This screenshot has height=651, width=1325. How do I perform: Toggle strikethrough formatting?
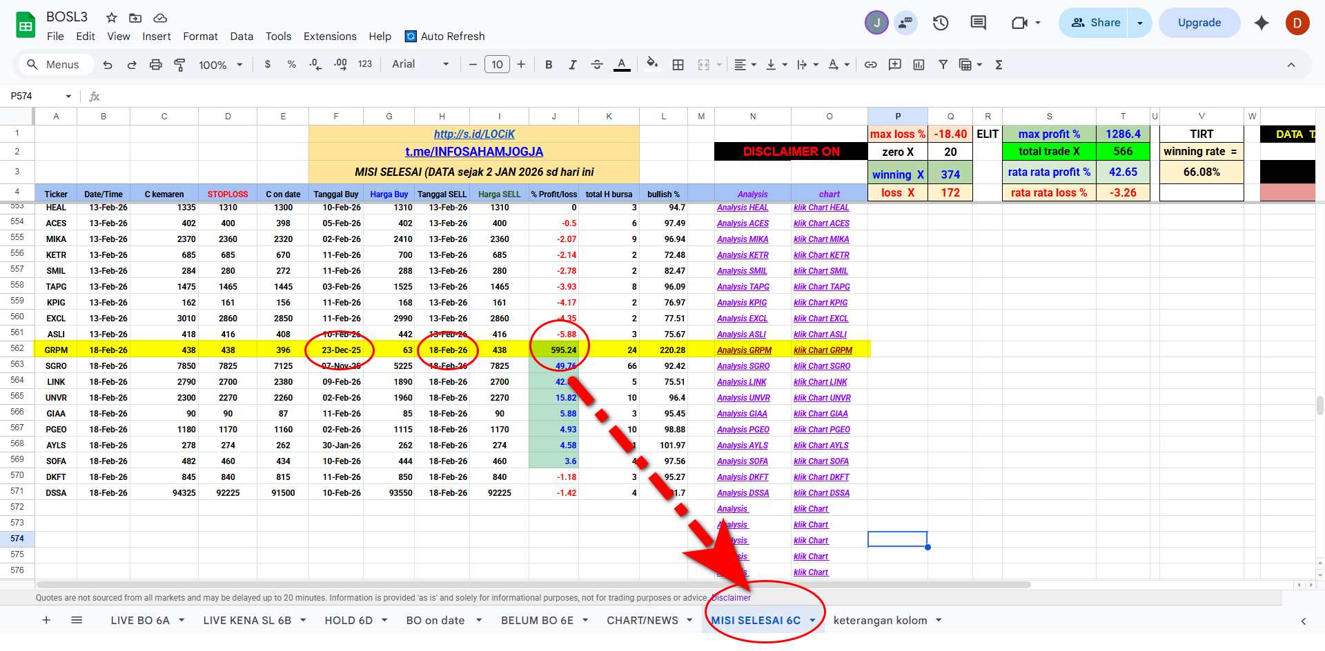tap(597, 65)
